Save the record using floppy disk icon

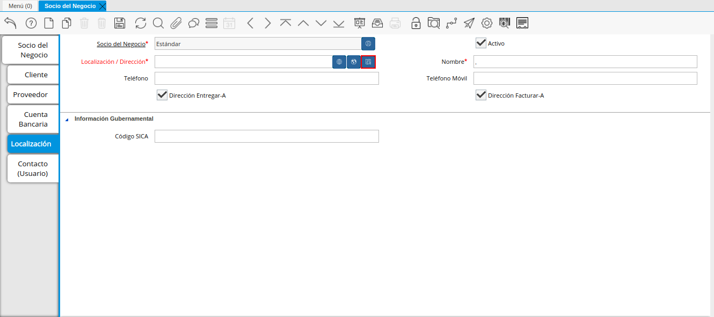[120, 23]
